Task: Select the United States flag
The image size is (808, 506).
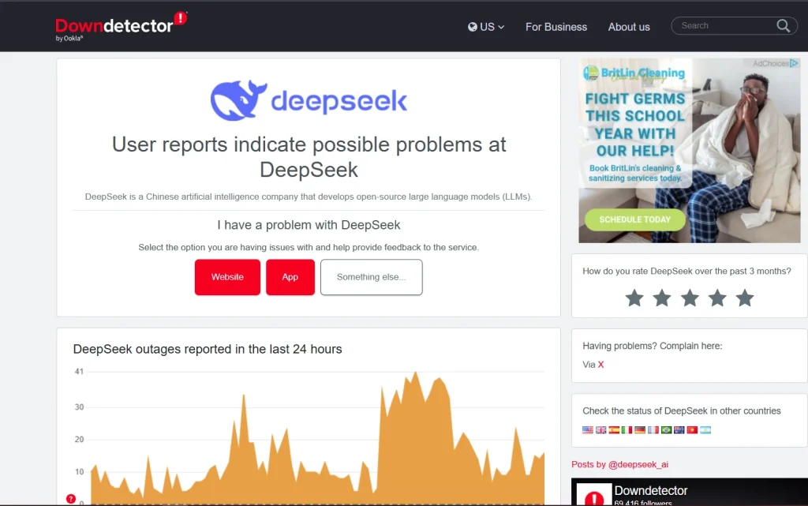Action: click(587, 429)
